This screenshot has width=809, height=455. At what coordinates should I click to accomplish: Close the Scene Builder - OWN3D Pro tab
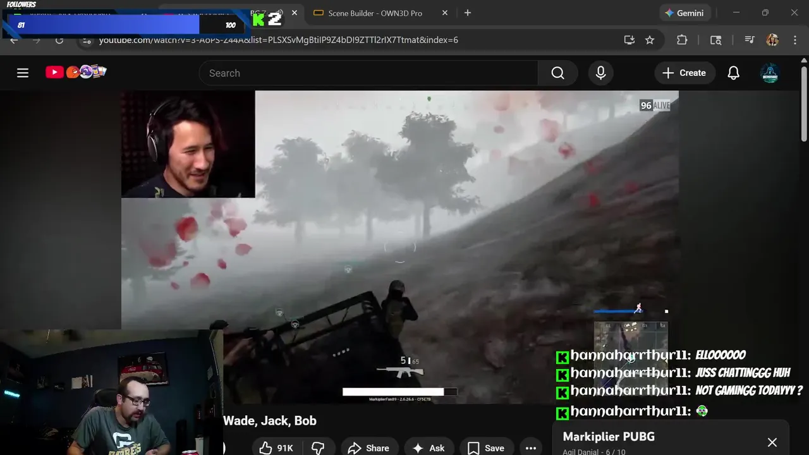pyautogui.click(x=445, y=13)
